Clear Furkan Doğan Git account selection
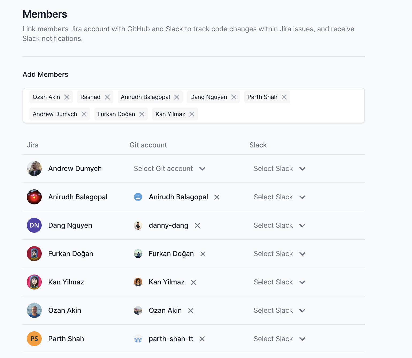Screen dimensions: 412x358 [x=203, y=254]
